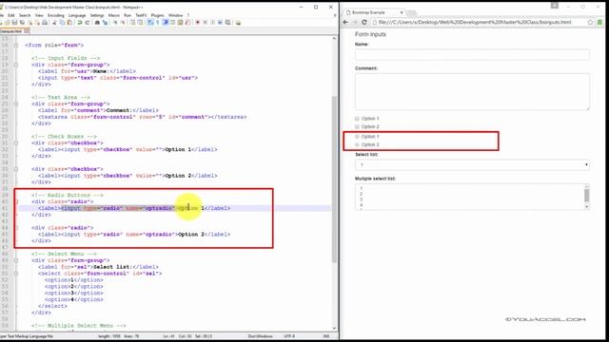Close the Bootstrap Example browser tab
Viewport: 609px width, 342px height.
[402, 12]
